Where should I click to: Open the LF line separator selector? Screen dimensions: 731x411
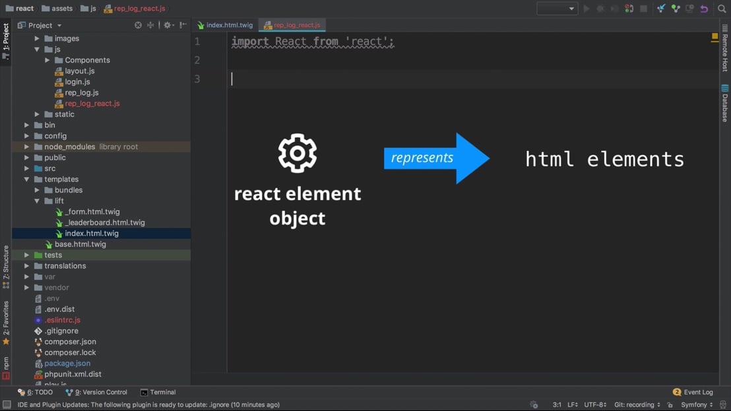point(573,404)
